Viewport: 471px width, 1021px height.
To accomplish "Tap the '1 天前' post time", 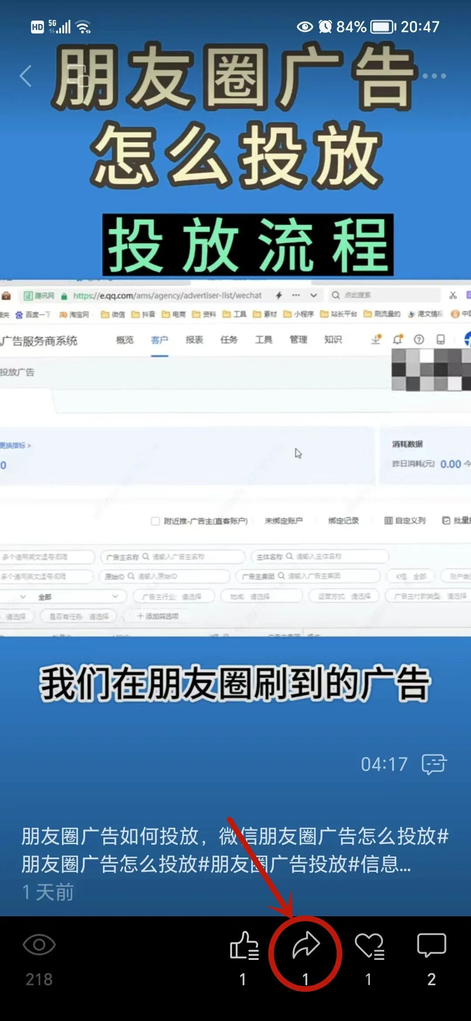I will click(48, 892).
